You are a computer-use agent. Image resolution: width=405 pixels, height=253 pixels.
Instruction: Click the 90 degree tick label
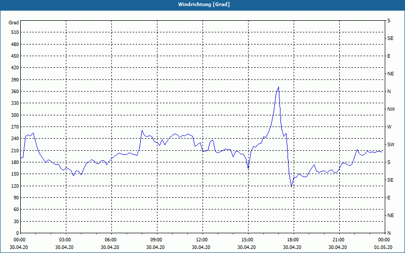pos(16,198)
